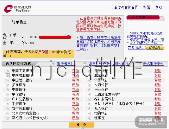Viewport: 169px width, 129px height.
Task: Select 平安银行 radio button
Action: [7, 104]
